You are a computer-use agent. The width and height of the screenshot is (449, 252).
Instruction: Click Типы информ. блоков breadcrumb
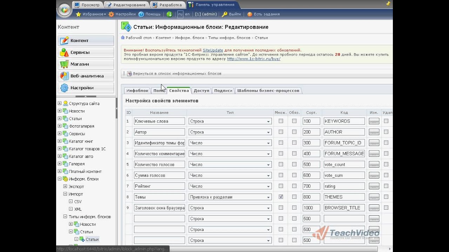[229, 38]
